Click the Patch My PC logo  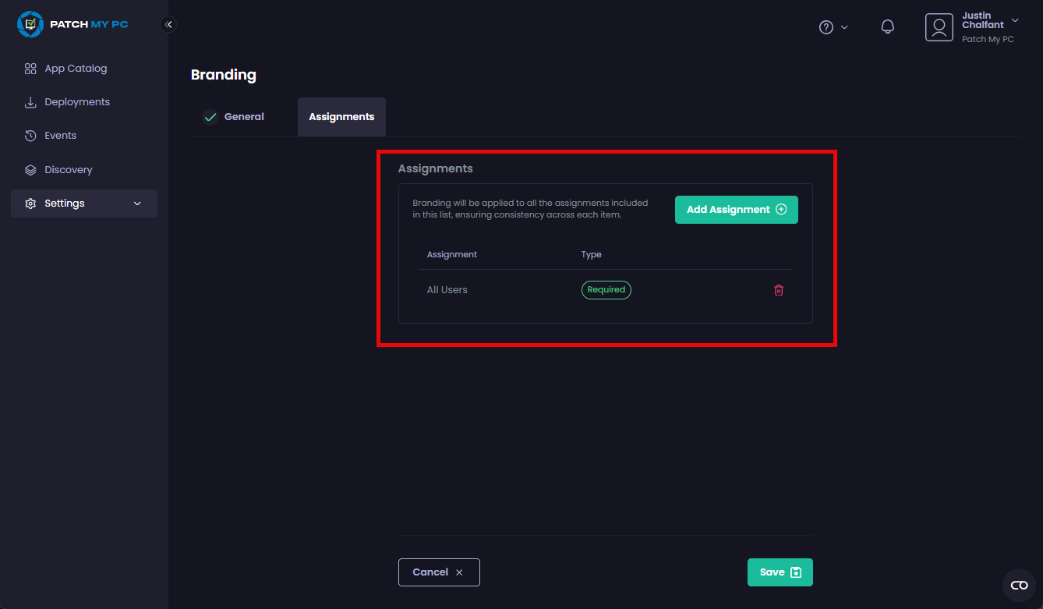click(x=72, y=24)
